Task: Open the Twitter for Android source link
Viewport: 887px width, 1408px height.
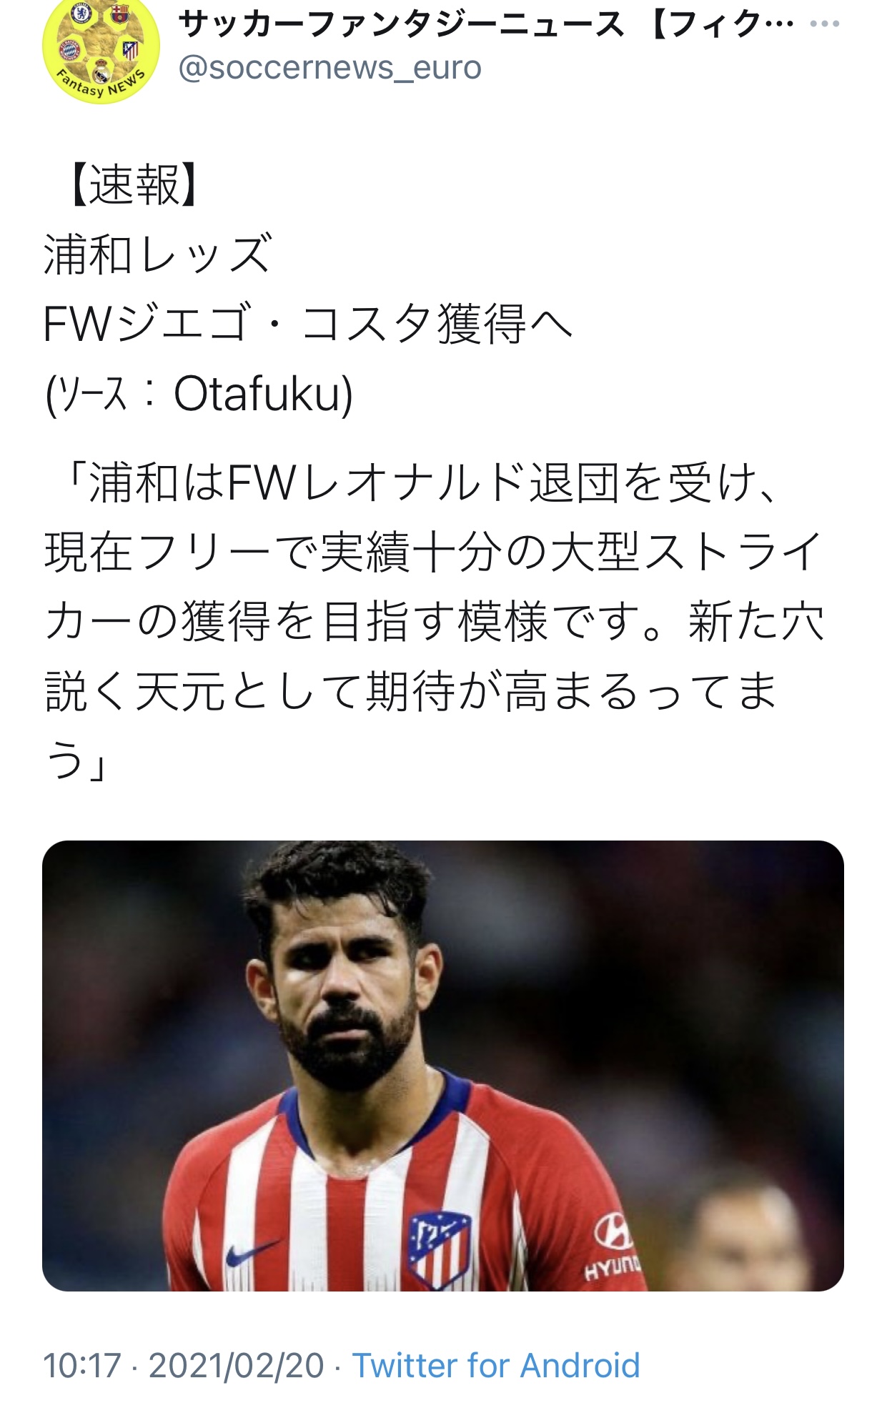Action: 496,1365
